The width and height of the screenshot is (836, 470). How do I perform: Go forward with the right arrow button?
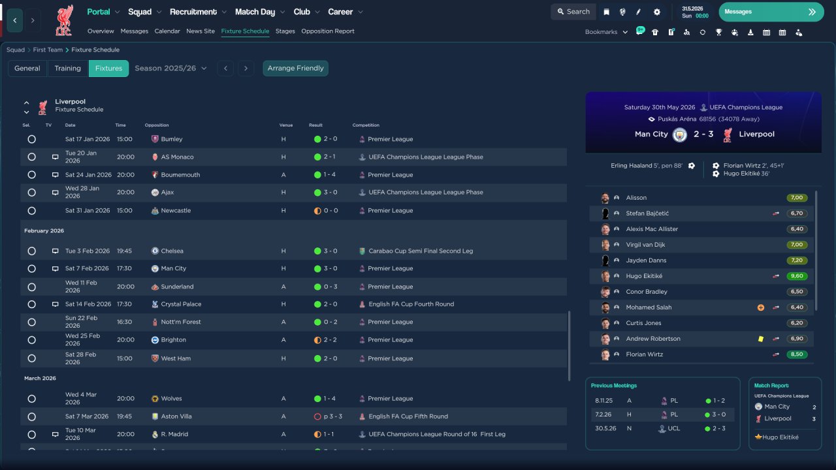coord(32,20)
